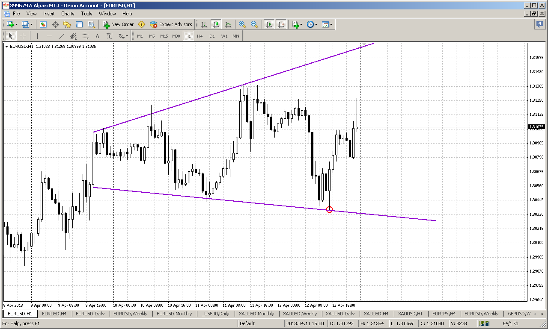
Task: Restore the inner chart window button
Action: pyautogui.click(x=535, y=14)
